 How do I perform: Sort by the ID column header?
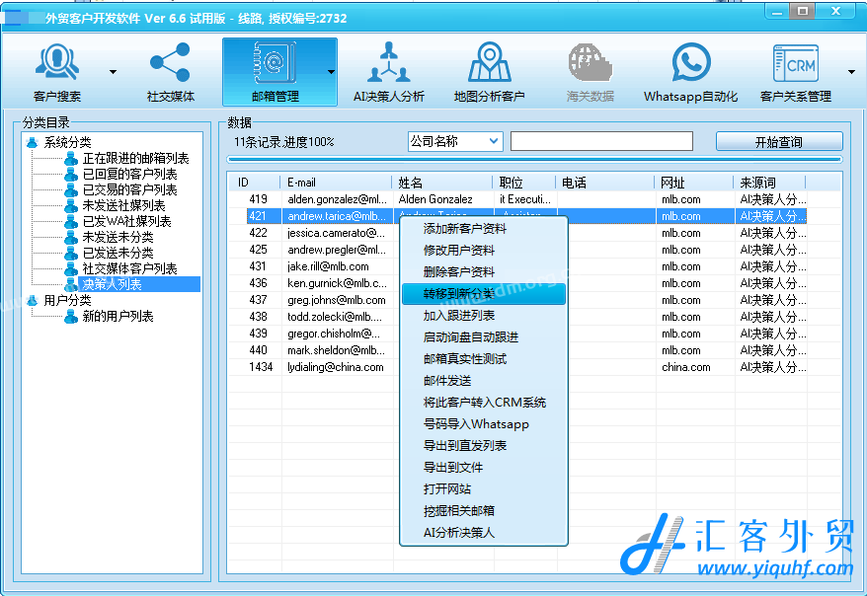point(255,183)
